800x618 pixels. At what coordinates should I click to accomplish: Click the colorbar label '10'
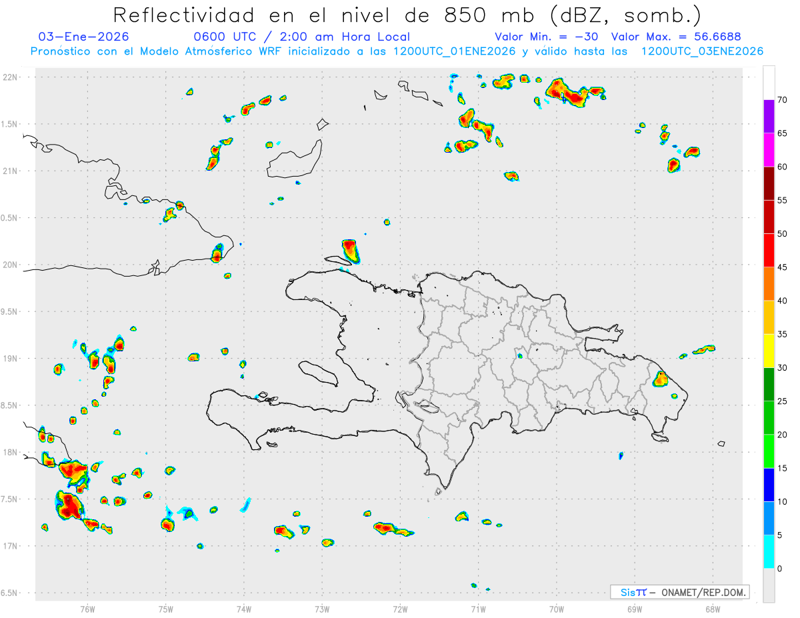click(783, 501)
